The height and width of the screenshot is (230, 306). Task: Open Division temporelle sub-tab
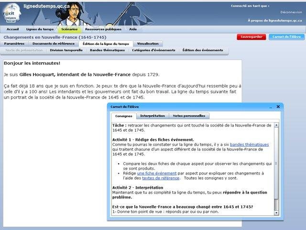pos(66,50)
